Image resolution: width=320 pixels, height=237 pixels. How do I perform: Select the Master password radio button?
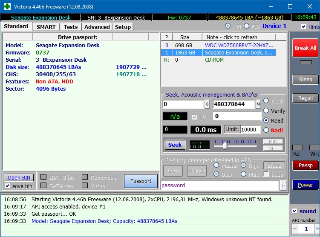(216, 165)
